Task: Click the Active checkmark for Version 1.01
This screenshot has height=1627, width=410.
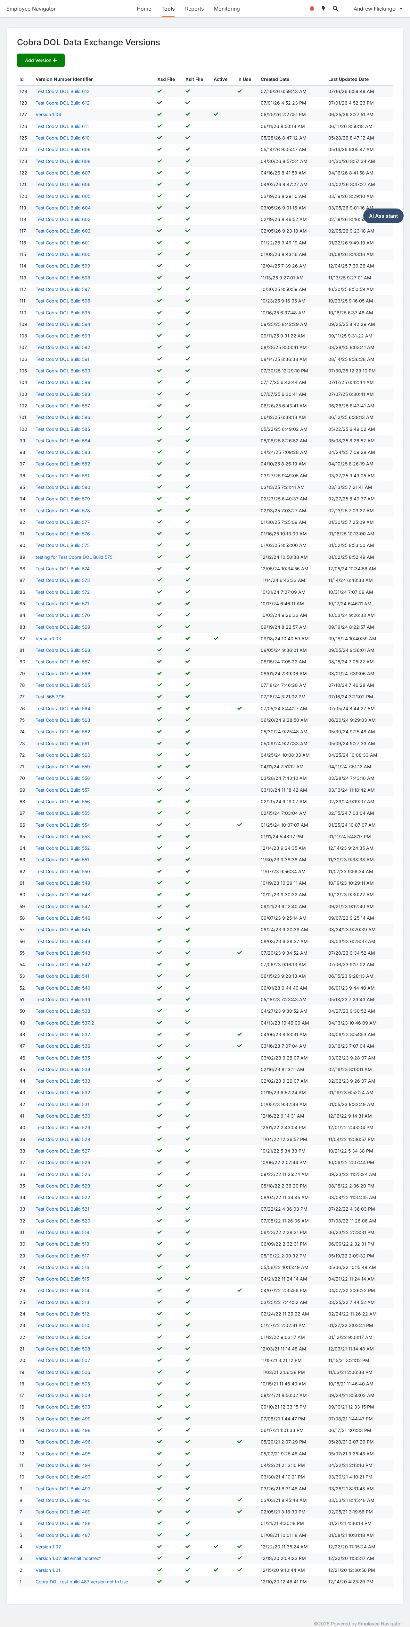Action: pyautogui.click(x=216, y=1570)
